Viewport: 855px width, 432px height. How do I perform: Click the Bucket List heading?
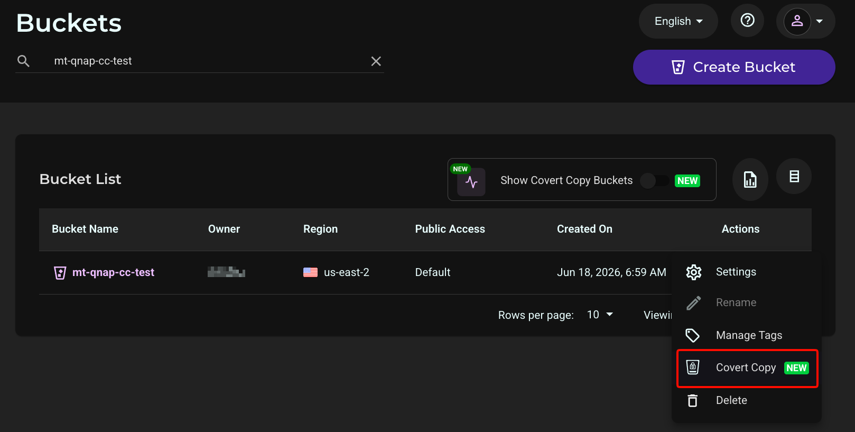[x=80, y=179]
